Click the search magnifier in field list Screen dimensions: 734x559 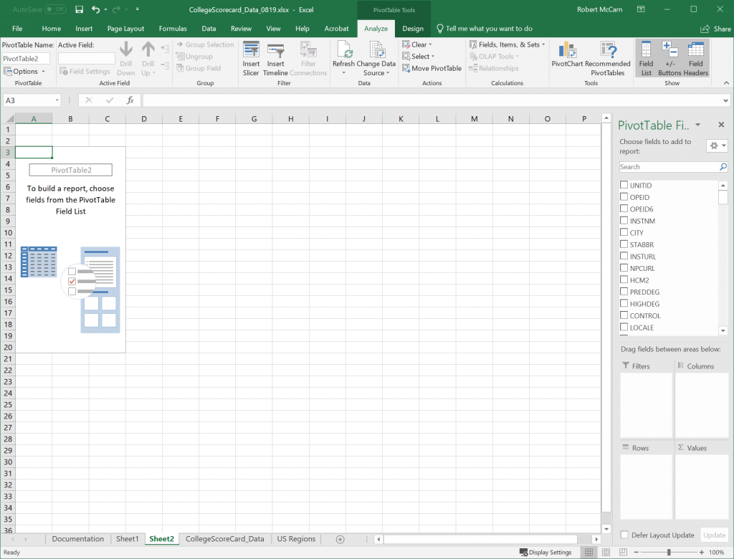click(x=723, y=167)
